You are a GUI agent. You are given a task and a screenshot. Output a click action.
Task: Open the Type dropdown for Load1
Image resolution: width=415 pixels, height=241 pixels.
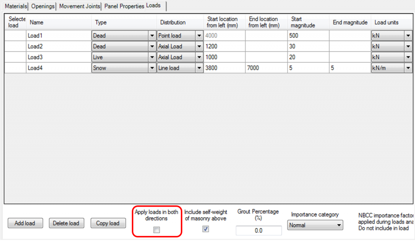tap(152, 36)
